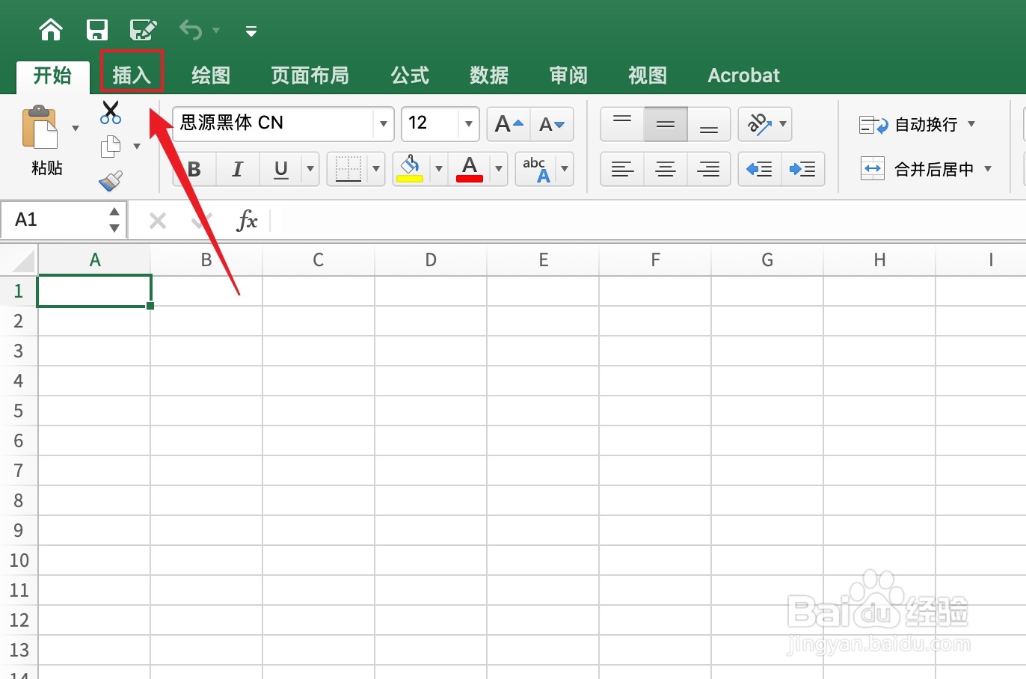Viewport: 1026px width, 679px height.
Task: Open the 自动换行 dropdown arrow
Action: 971,124
